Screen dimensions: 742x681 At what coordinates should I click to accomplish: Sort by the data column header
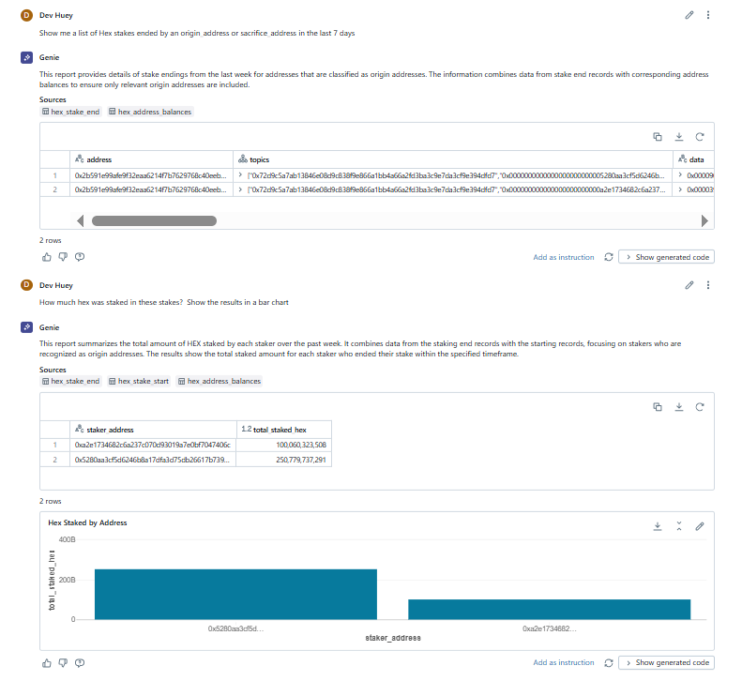click(x=693, y=159)
